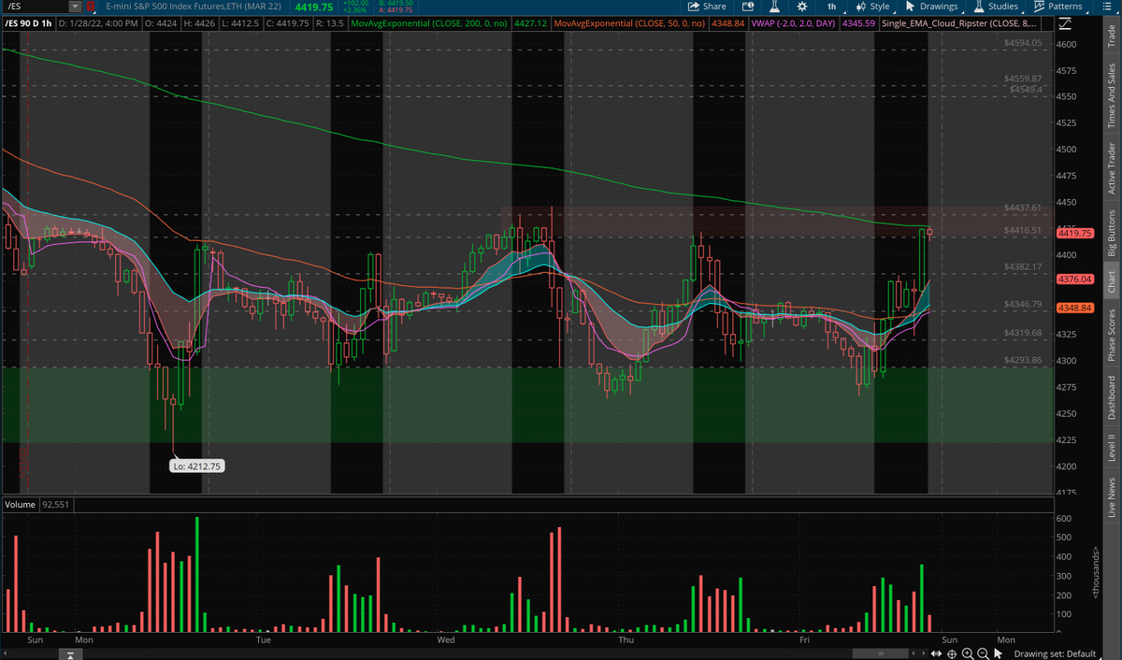Click the horizontal time scrollbar thumb
1122x660 pixels.
[881, 653]
